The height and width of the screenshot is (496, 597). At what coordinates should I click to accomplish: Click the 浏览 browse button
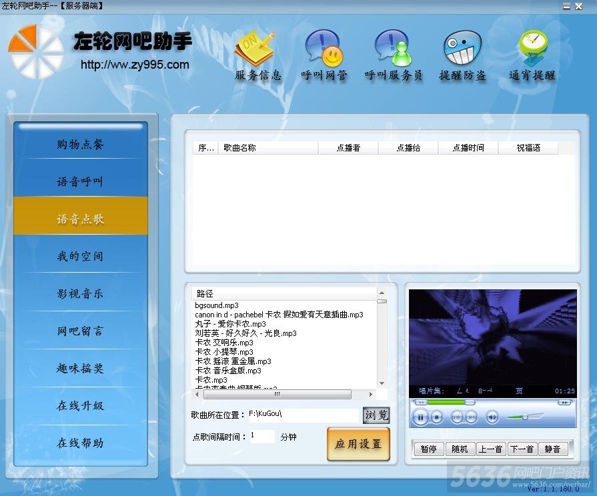coord(376,415)
